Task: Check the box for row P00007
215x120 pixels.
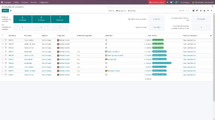Action: (3, 51)
